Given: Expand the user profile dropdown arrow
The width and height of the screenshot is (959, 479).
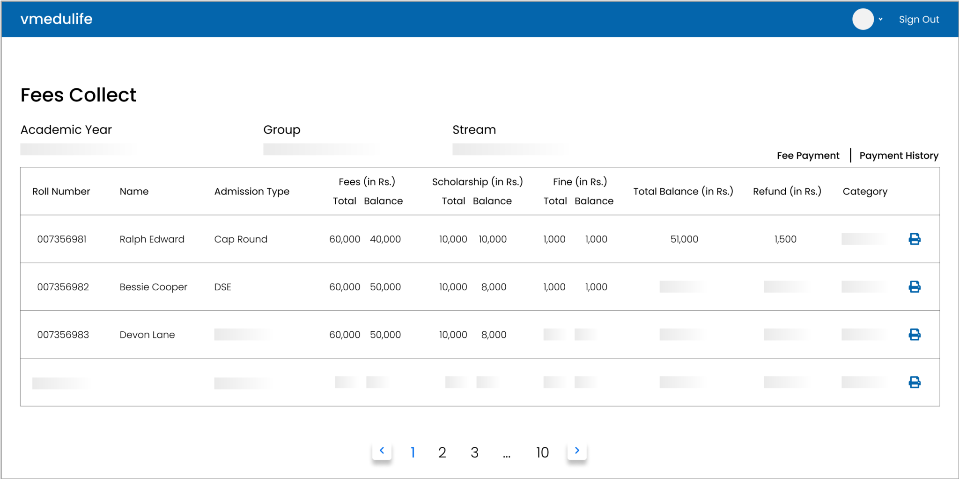Looking at the screenshot, I should pyautogui.click(x=880, y=19).
